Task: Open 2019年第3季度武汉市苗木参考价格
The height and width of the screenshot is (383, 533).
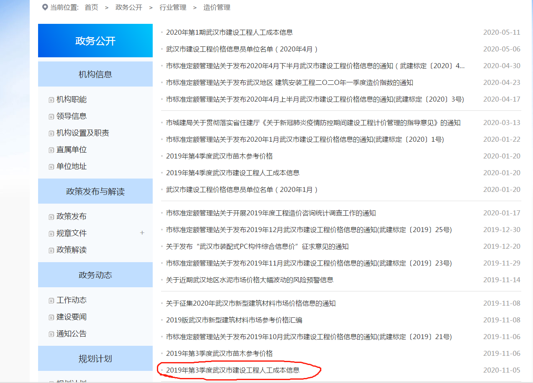Action: coord(219,353)
